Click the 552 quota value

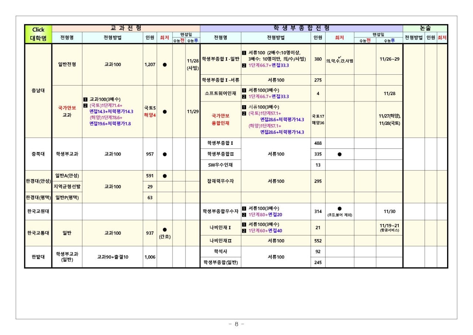coord(318,241)
